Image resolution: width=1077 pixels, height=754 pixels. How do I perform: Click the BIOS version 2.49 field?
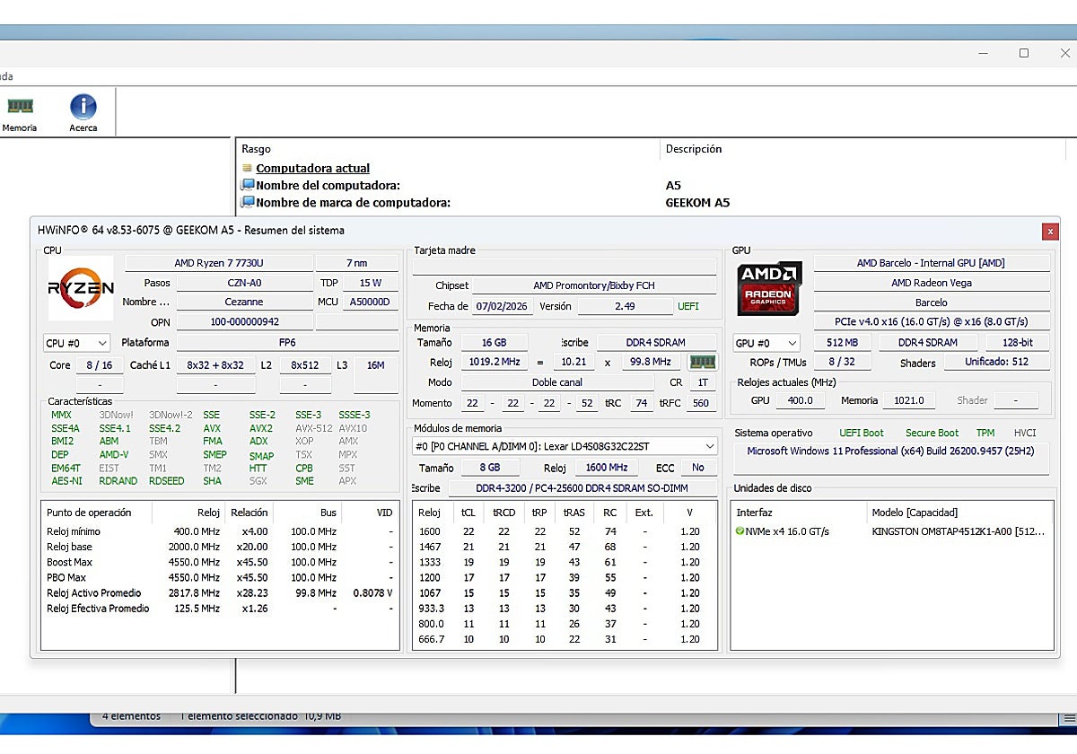625,306
